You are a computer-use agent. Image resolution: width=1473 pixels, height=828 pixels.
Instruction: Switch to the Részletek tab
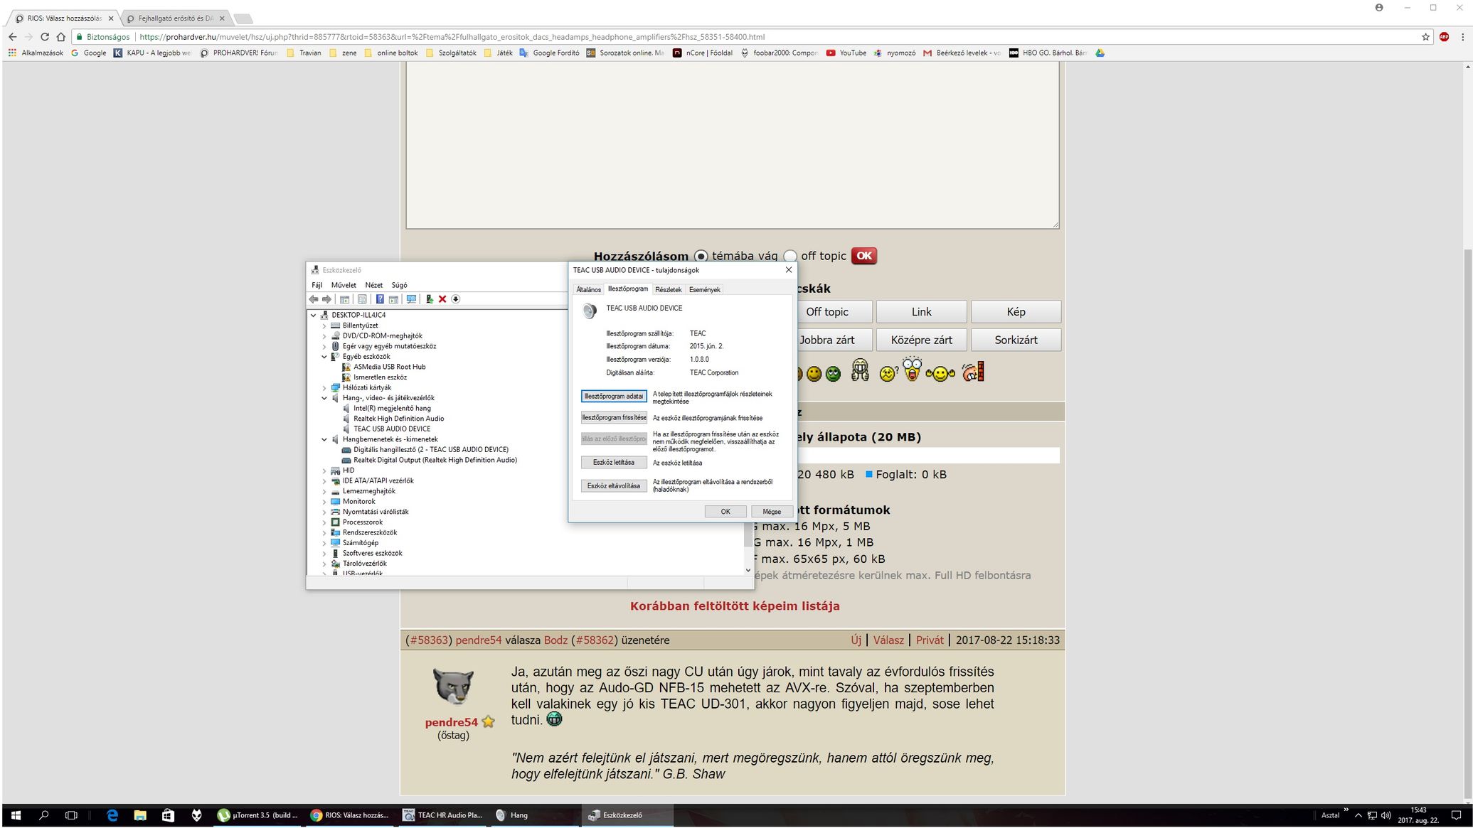(668, 290)
